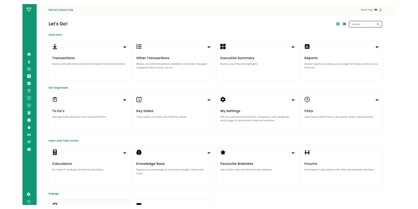Screen dimensions: 418x209
Task: Play the video help for Transactions card
Action: point(125,47)
